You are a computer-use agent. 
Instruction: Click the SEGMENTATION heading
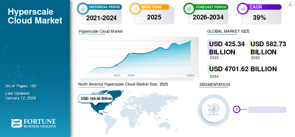[215, 84]
